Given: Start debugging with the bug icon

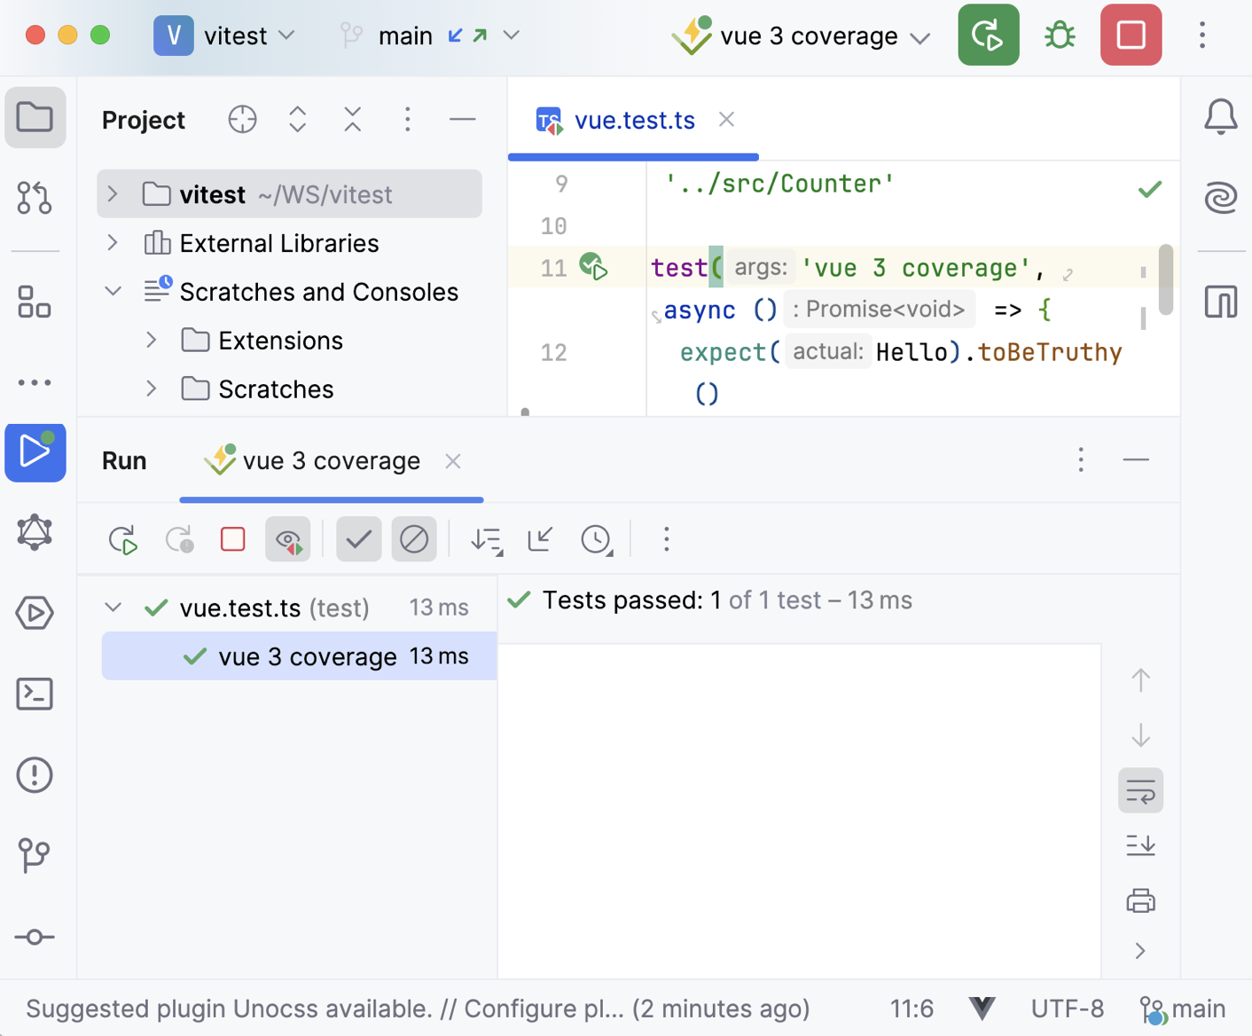Looking at the screenshot, I should click(x=1059, y=35).
